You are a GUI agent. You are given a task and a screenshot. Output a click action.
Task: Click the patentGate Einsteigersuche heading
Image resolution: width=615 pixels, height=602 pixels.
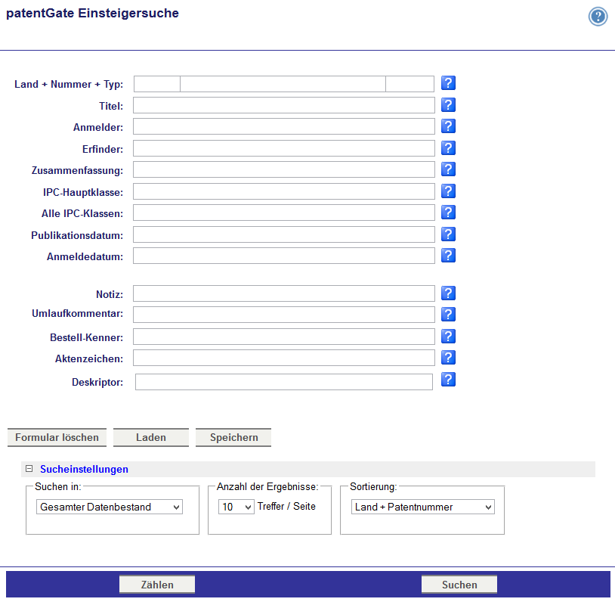93,13
